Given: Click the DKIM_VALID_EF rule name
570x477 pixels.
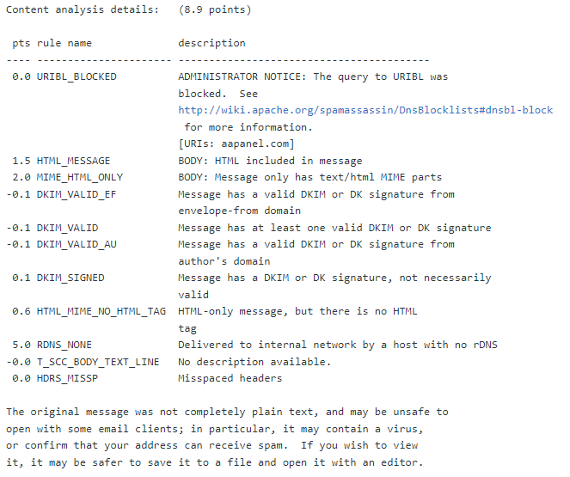Looking at the screenshot, I should (x=77, y=194).
